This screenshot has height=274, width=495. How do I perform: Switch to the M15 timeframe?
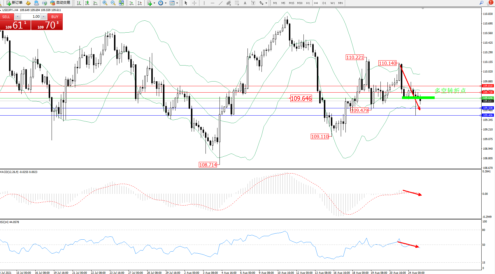point(291,3)
